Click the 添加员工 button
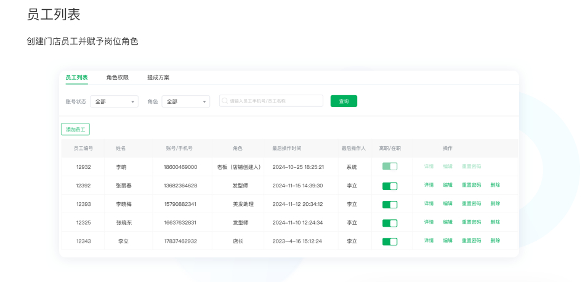This screenshot has width=585, height=282. coord(75,130)
